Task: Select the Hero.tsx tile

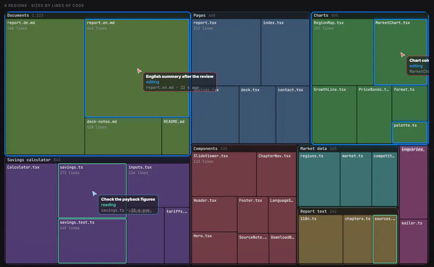Action: tap(214, 248)
